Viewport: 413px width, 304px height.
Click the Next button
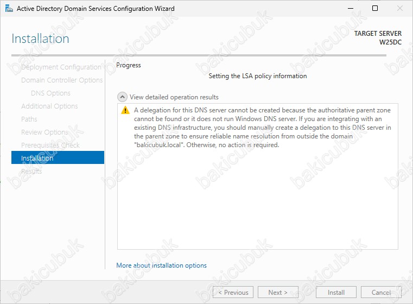[278, 292]
